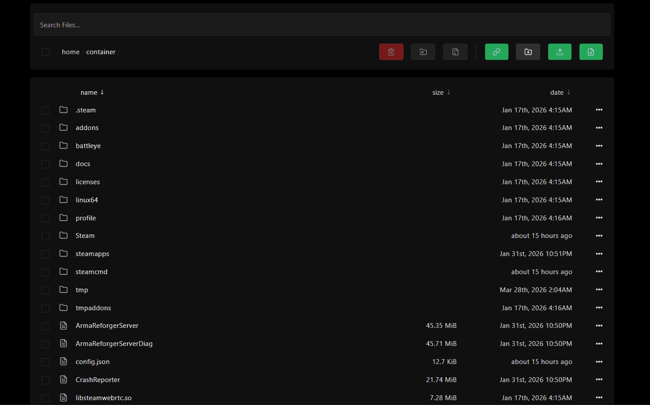Screen dimensions: 650x405
Task: Open the actions menu for config.json
Action: [x=599, y=362]
